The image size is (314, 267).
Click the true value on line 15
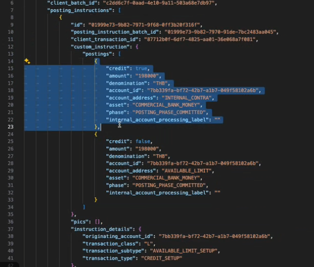[x=142, y=68]
